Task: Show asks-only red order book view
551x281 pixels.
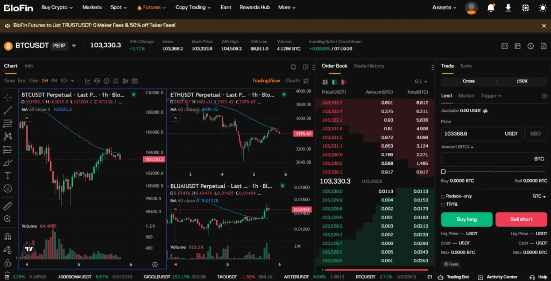Action: tap(344, 82)
